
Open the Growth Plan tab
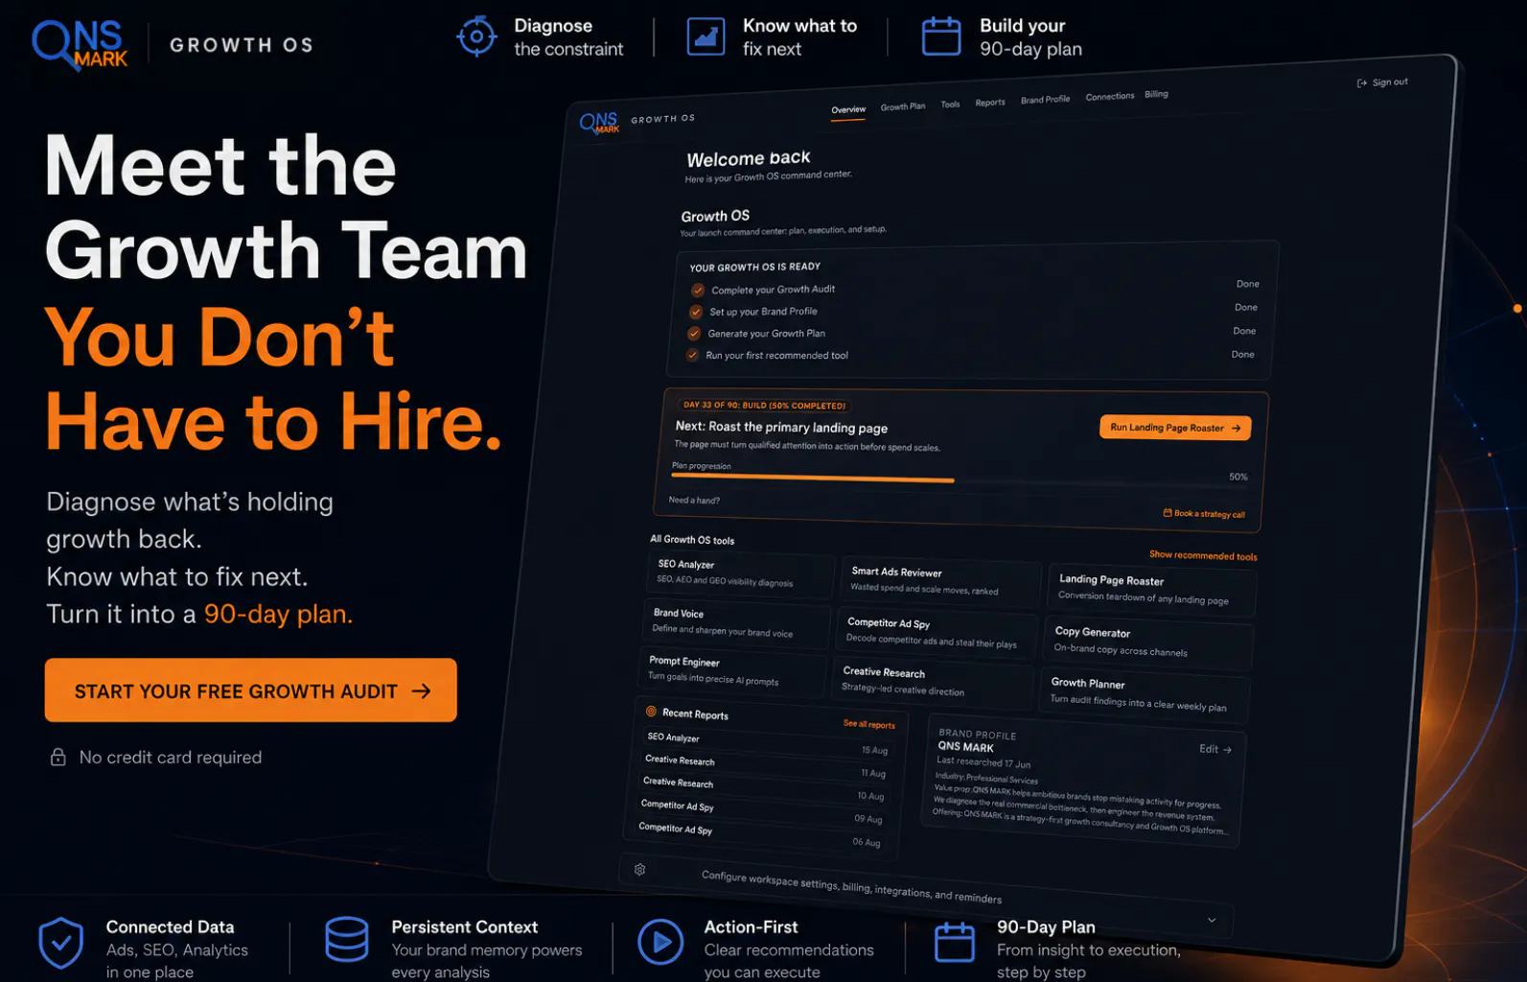pos(903,106)
